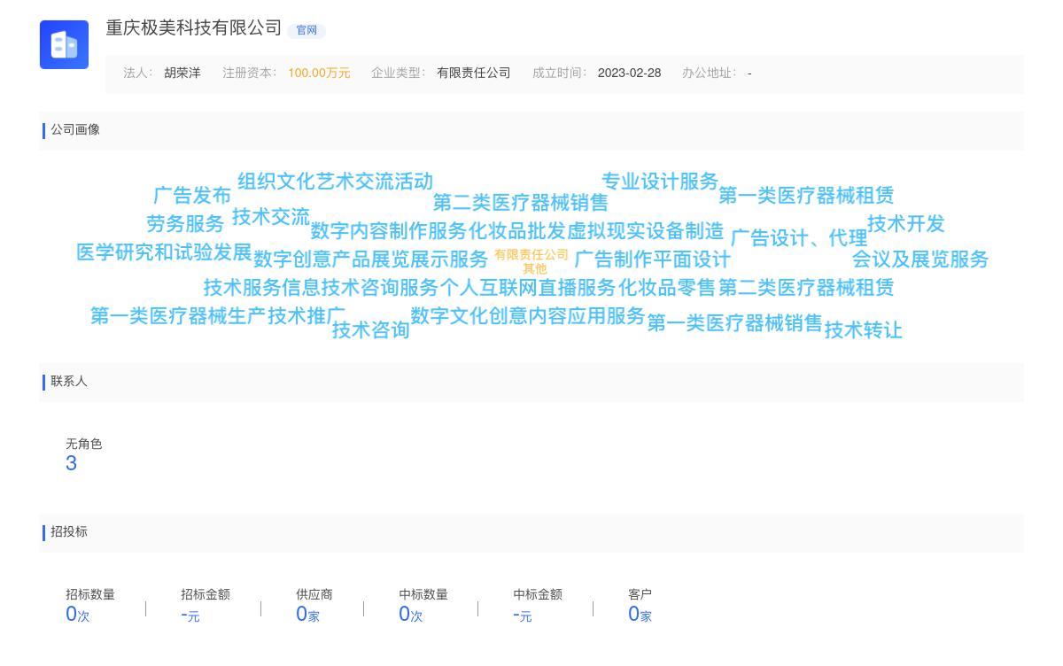Click word cloud tag 第二类医疗器械租赁
Image resolution: width=1063 pixels, height=666 pixels.
click(x=806, y=288)
